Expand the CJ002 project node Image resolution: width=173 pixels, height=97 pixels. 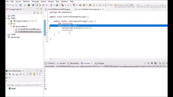[6, 16]
